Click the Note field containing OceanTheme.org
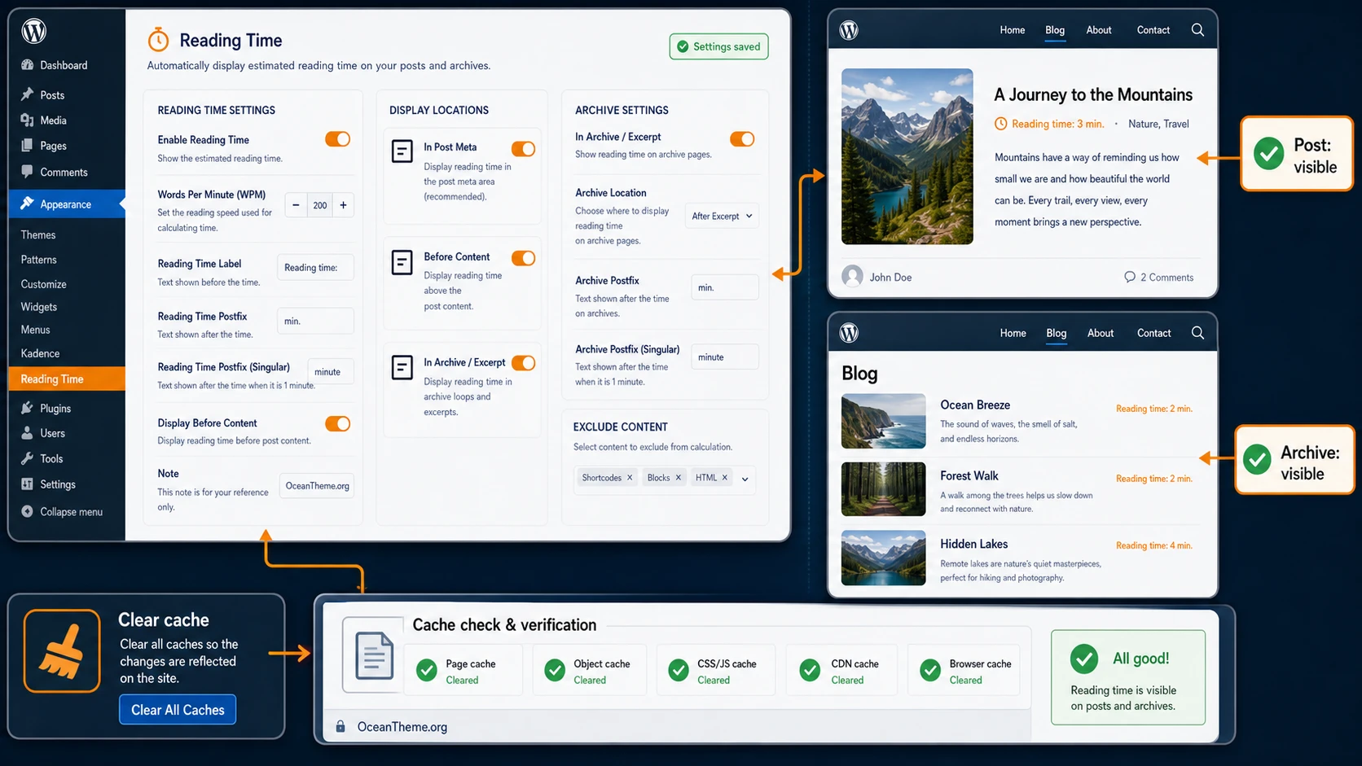Image resolution: width=1362 pixels, height=766 pixels. coord(318,486)
